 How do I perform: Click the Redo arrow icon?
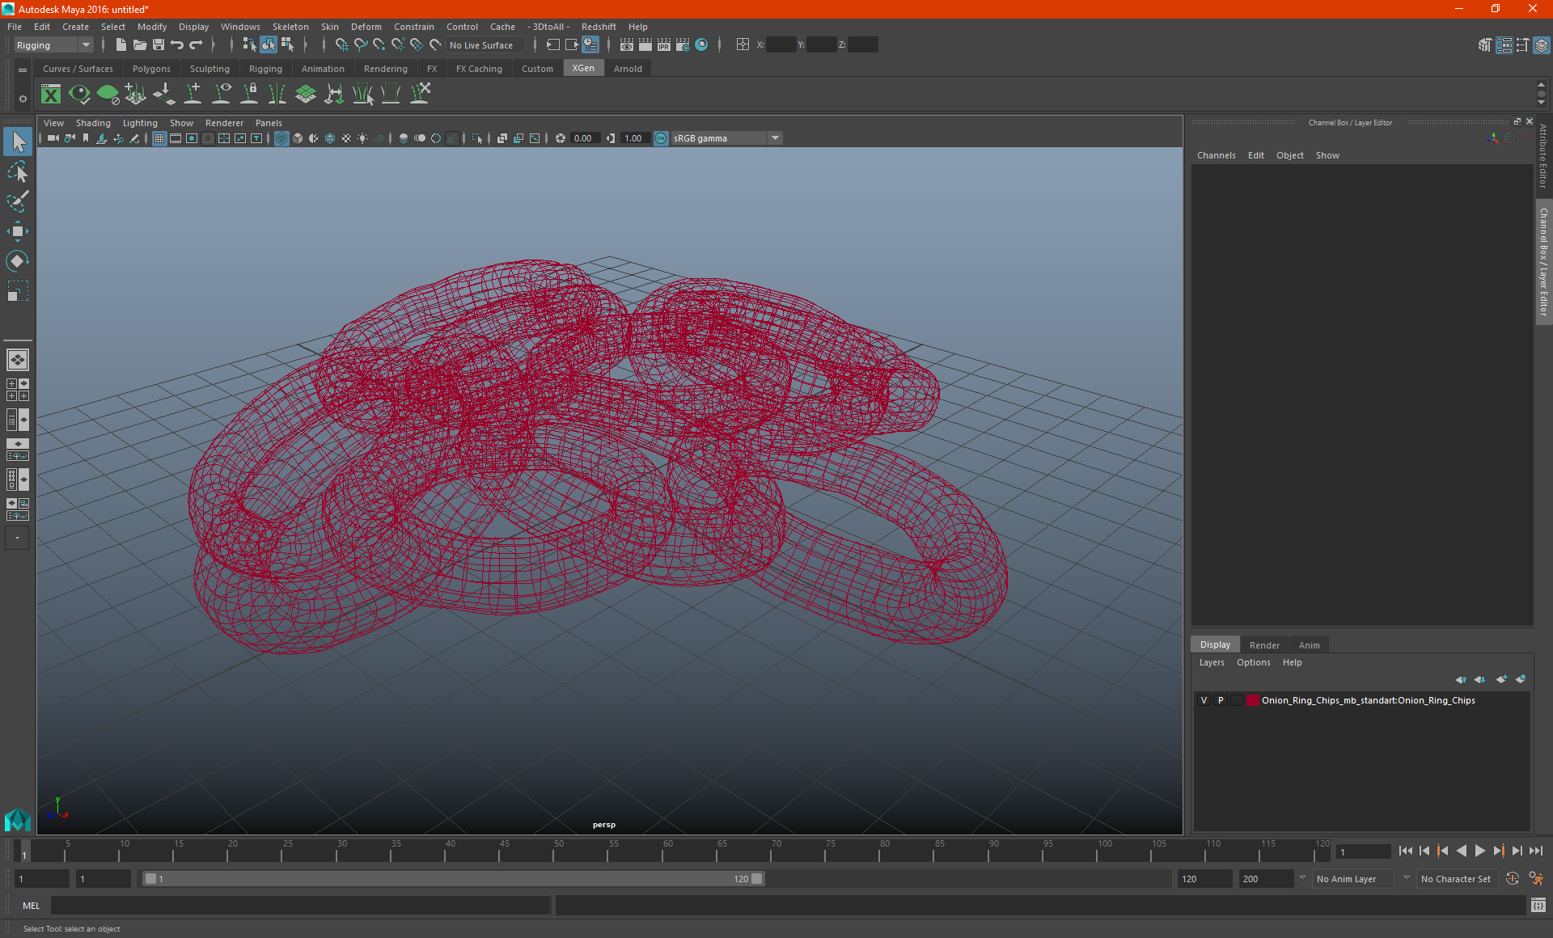(196, 45)
